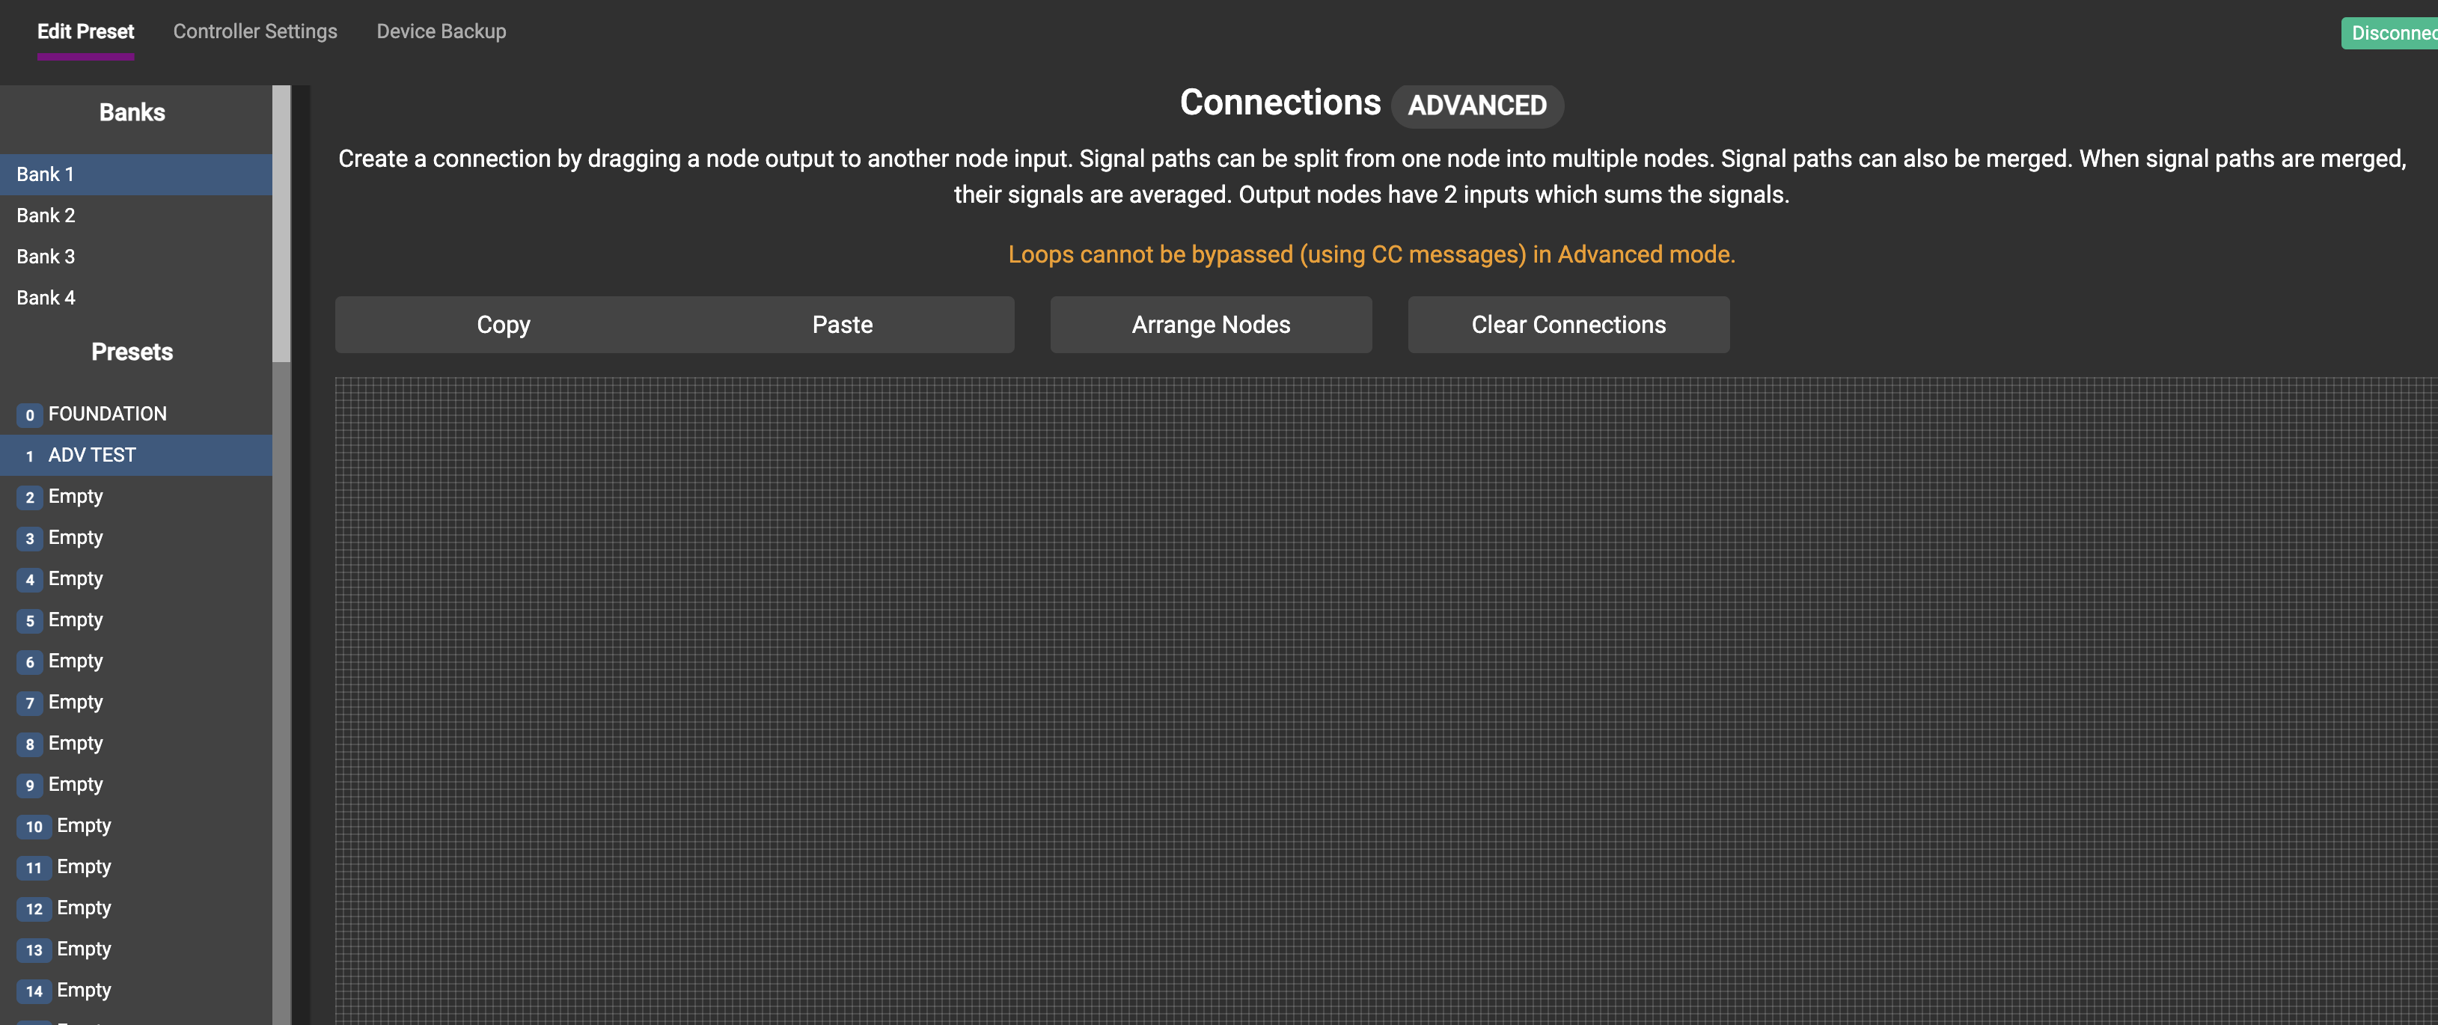2438x1025 pixels.
Task: Toggle the ADVANCED mode badge
Action: click(1476, 105)
